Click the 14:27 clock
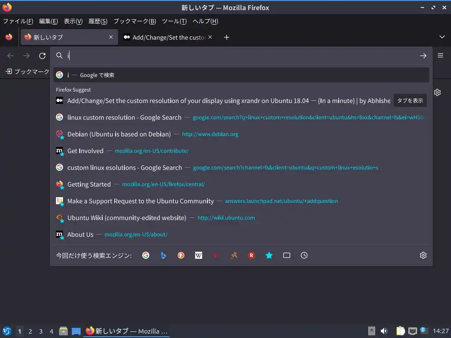 [x=440, y=331]
